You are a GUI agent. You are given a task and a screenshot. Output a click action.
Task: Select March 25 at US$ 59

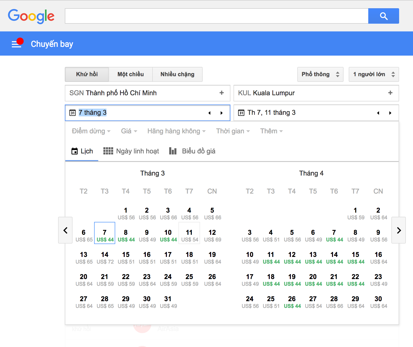189,280
